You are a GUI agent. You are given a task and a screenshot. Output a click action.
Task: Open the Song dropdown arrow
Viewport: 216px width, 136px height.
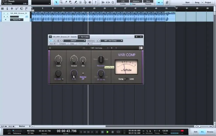click(202, 2)
